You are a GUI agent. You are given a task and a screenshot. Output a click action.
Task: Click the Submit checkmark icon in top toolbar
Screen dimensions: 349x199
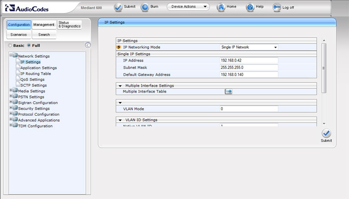coord(118,8)
